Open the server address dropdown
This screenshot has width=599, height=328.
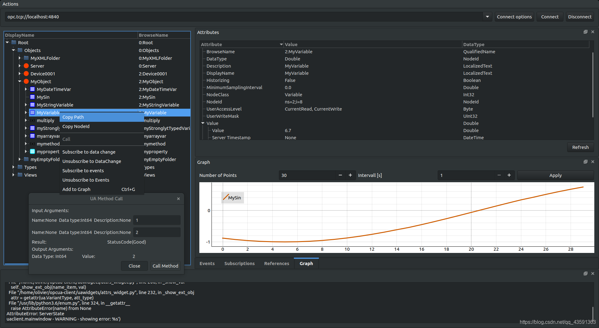487,17
